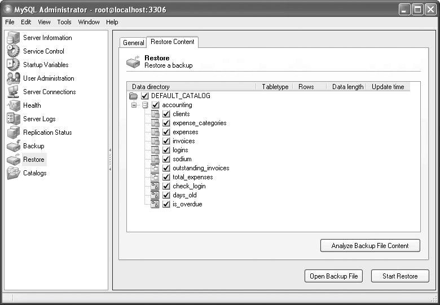This screenshot has width=440, height=305.
Task: Select the is_overdue routine name
Action: pyautogui.click(x=187, y=204)
